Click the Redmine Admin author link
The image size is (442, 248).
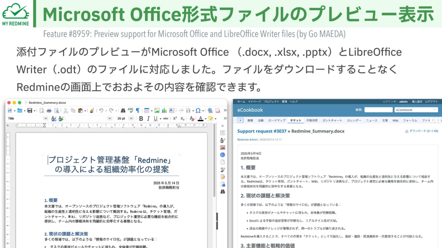[x=248, y=140]
